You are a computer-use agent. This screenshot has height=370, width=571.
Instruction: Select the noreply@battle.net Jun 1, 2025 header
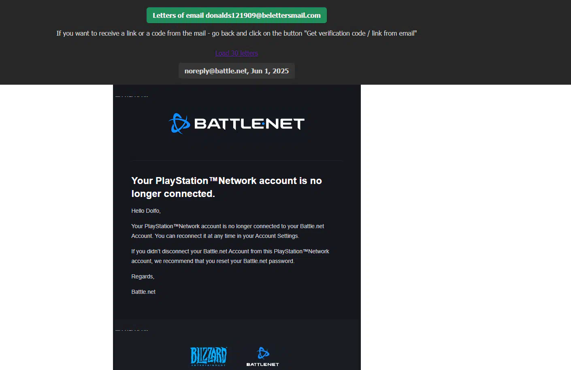tap(236, 71)
